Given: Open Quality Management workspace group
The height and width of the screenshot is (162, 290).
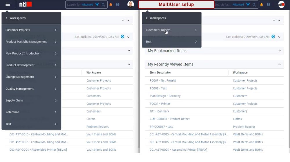Looking at the screenshot, I should (x=31, y=89).
